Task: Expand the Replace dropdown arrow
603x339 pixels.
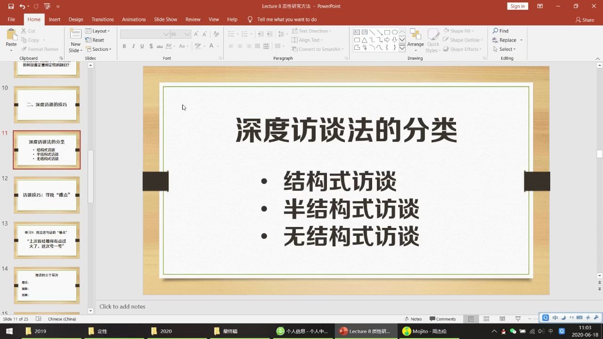Action: click(522, 40)
